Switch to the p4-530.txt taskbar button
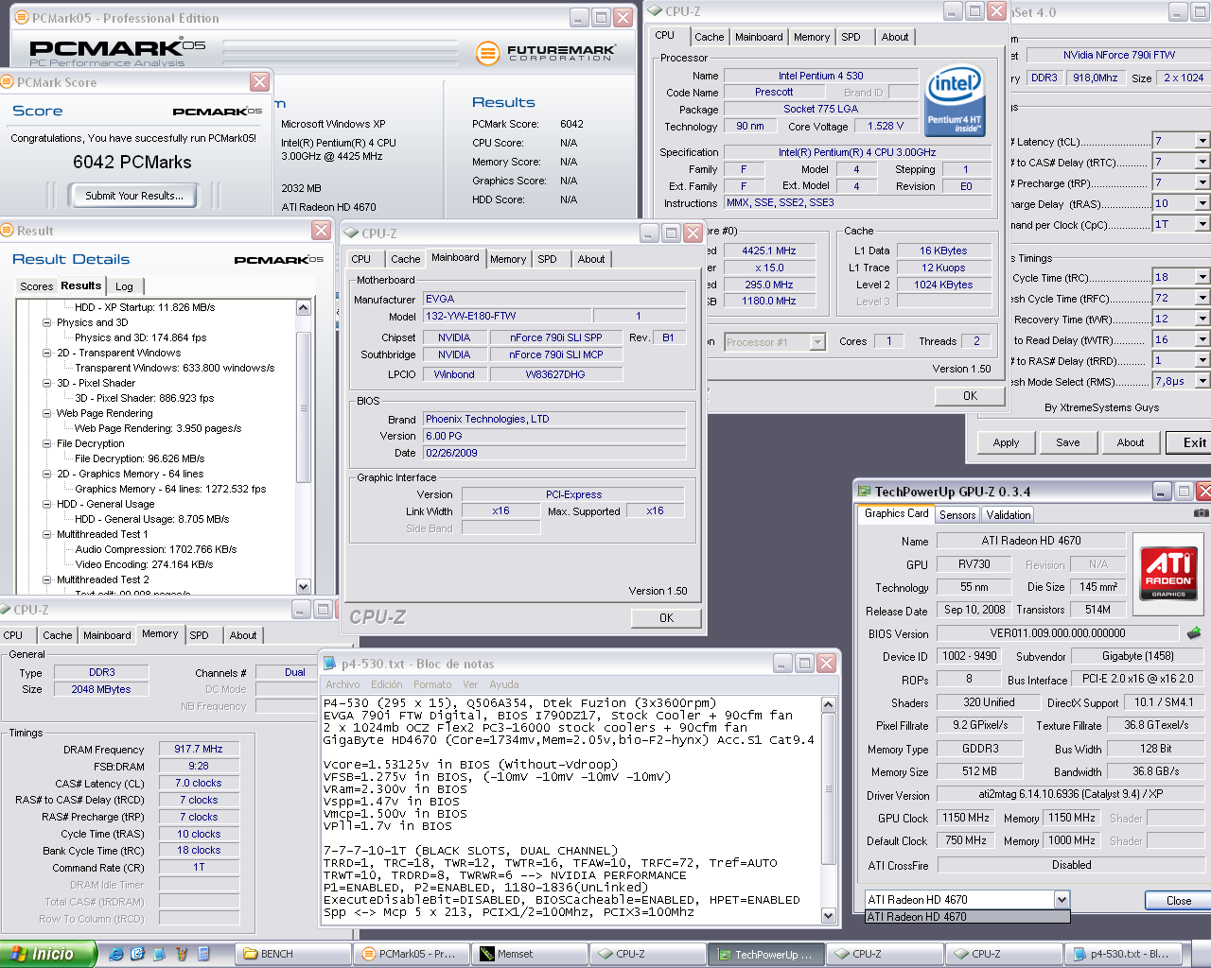Viewport: 1211px width, 968px height. point(1124,954)
